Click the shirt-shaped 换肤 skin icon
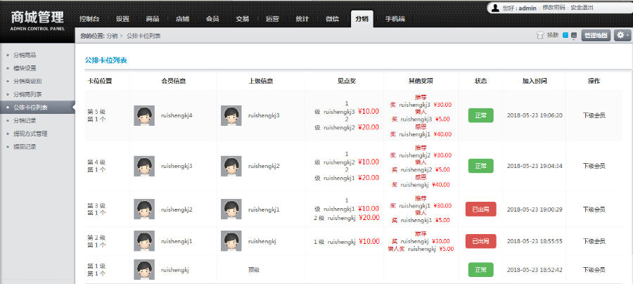 coord(540,35)
